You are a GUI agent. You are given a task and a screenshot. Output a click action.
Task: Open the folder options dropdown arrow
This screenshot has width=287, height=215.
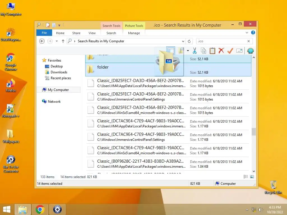[x=188, y=51]
